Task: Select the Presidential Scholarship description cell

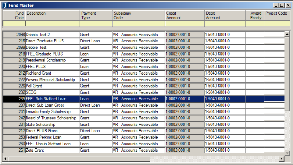Action: [52, 60]
